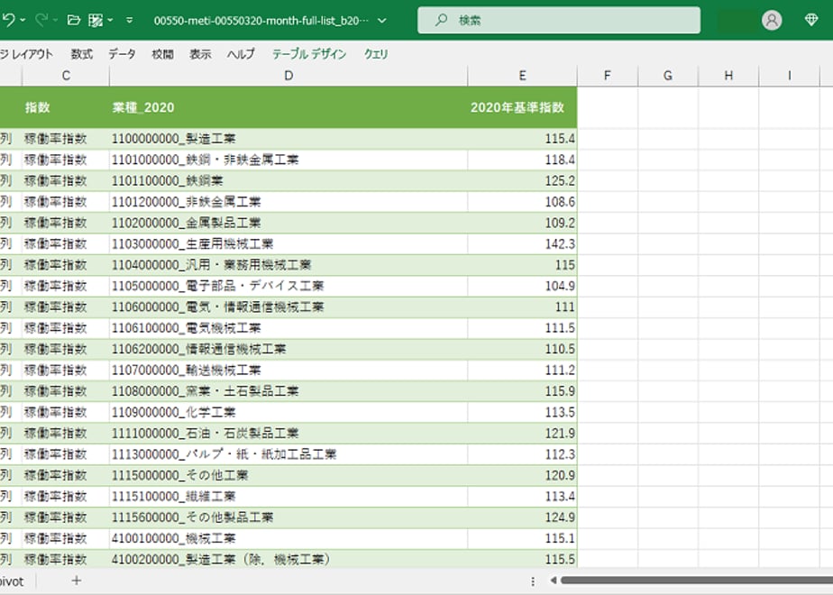Click the horizontal scroll left arrow
833x595 pixels.
tap(553, 581)
